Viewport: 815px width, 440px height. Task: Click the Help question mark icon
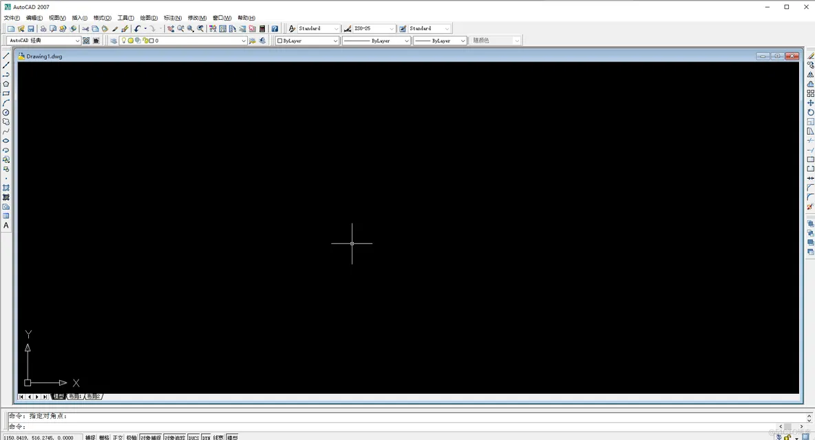click(x=275, y=29)
